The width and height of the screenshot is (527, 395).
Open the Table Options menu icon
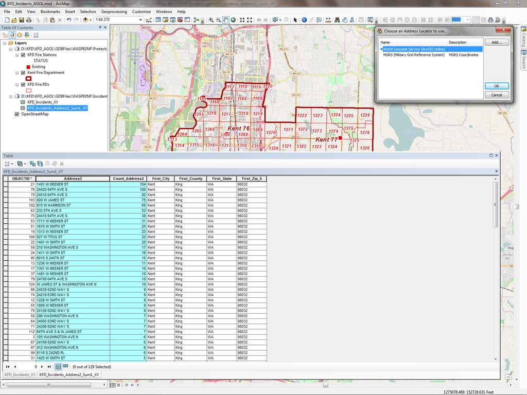point(7,164)
